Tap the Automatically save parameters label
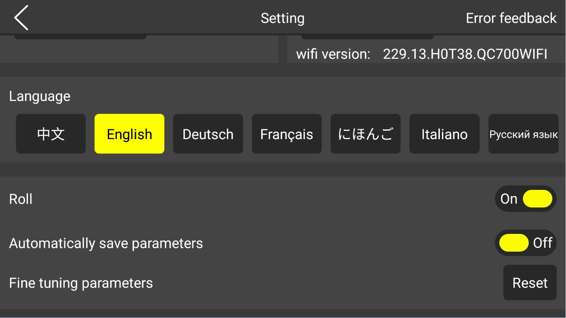566x318 pixels. click(x=106, y=243)
